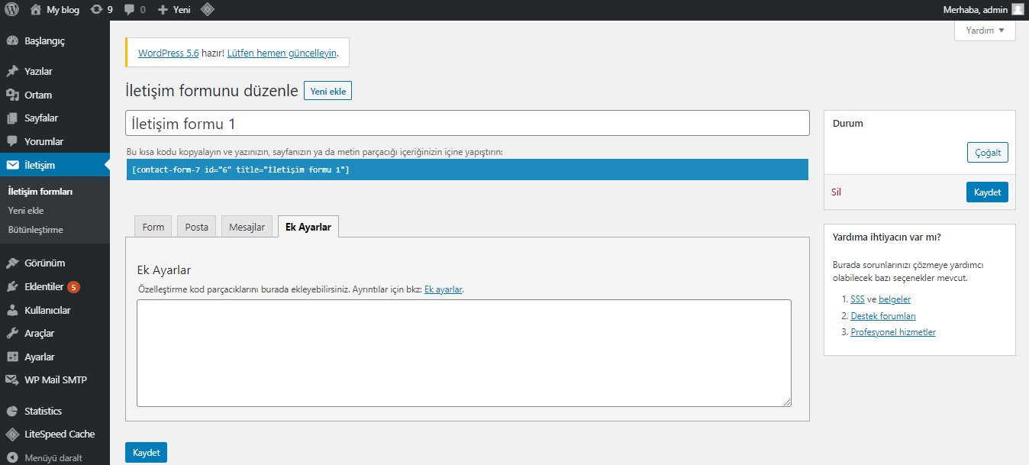Click the bottom Kaydet button
The height and width of the screenshot is (465, 1029).
coord(147,453)
